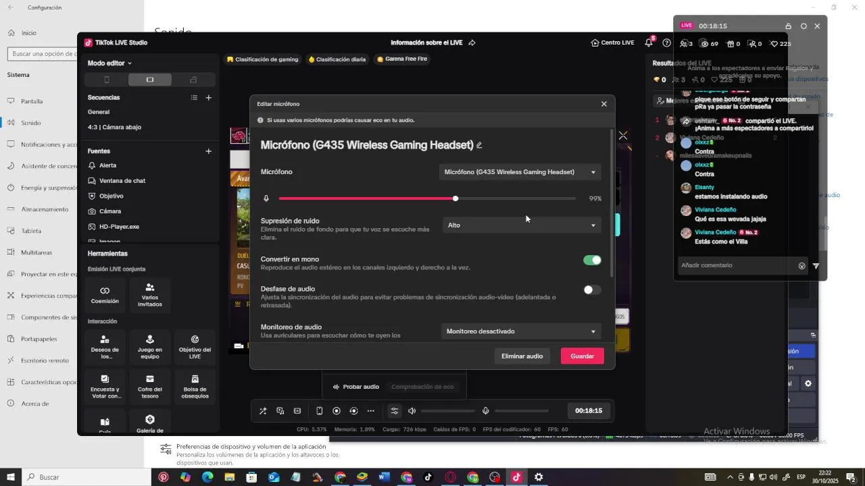
Task: Select the Clasificación de gaming tab
Action: click(263, 59)
